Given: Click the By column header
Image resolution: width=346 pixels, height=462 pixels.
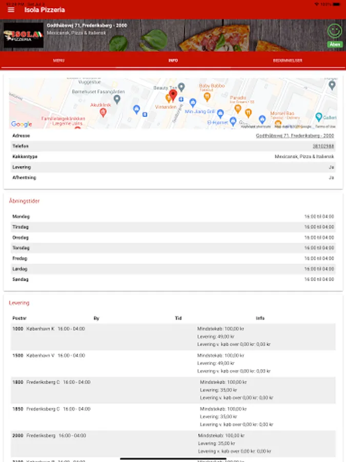Looking at the screenshot, I should click(x=96, y=318).
